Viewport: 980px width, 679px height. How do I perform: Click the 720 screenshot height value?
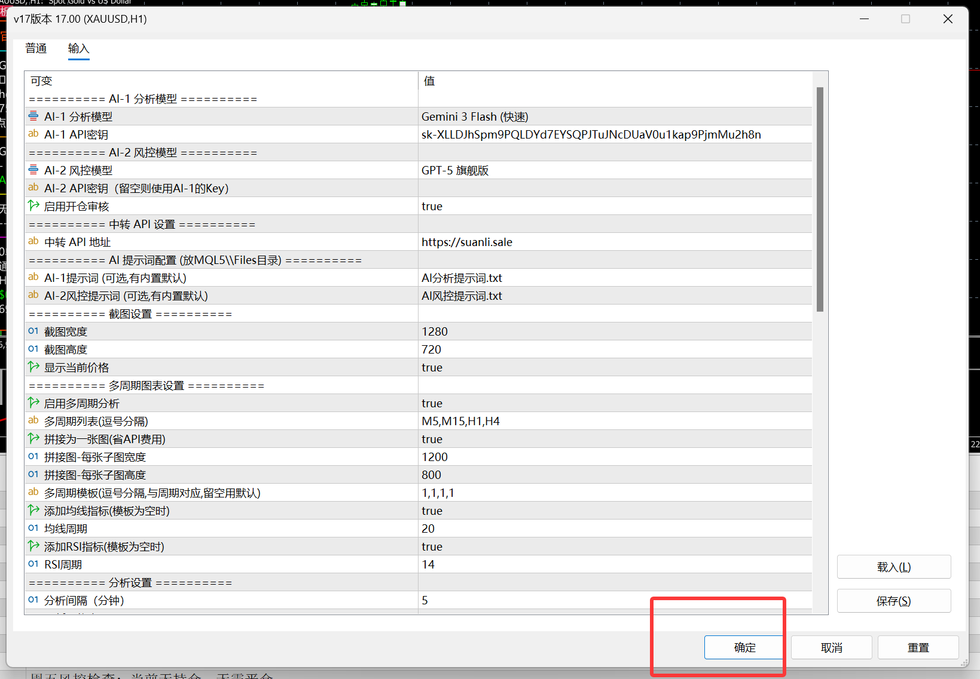coord(431,349)
